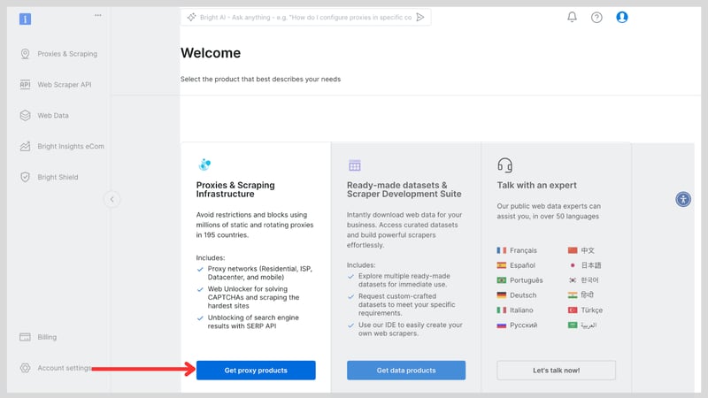Collapse the sidebar with chevron button
Image resolution: width=708 pixels, height=398 pixels.
(x=112, y=199)
